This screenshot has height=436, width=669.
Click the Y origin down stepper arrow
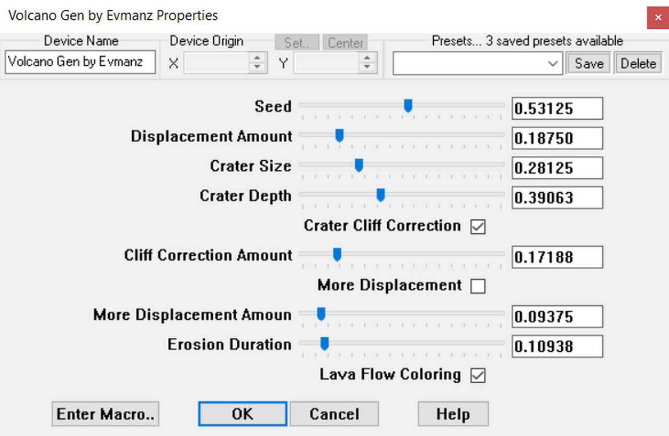coord(367,67)
